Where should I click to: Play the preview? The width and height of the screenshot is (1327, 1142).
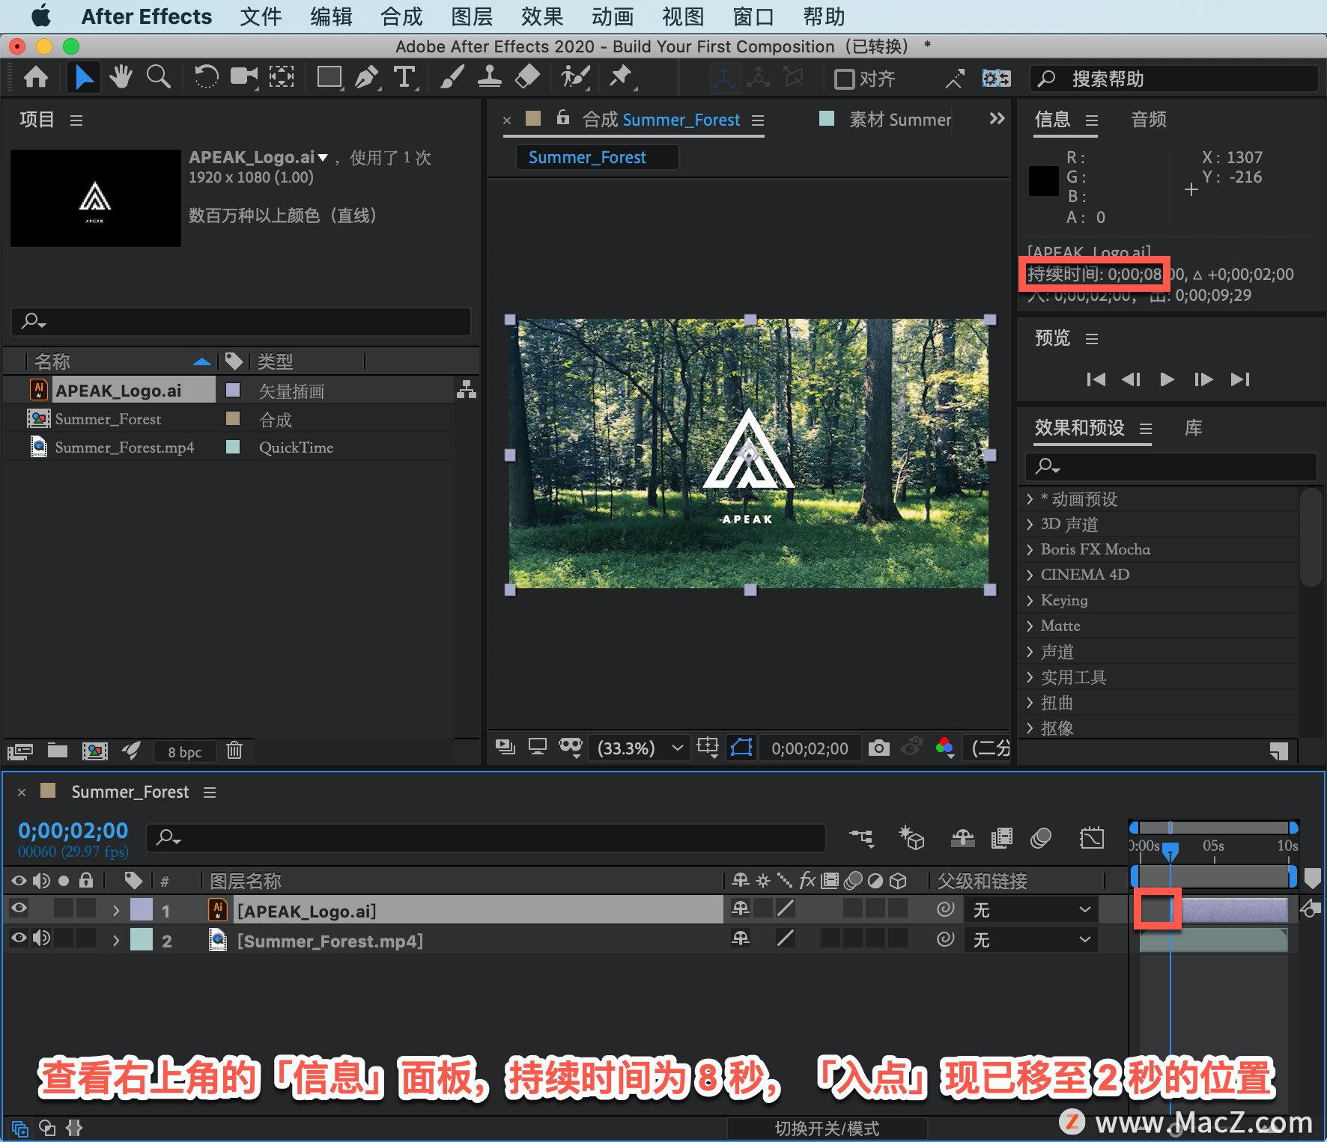point(1167,379)
